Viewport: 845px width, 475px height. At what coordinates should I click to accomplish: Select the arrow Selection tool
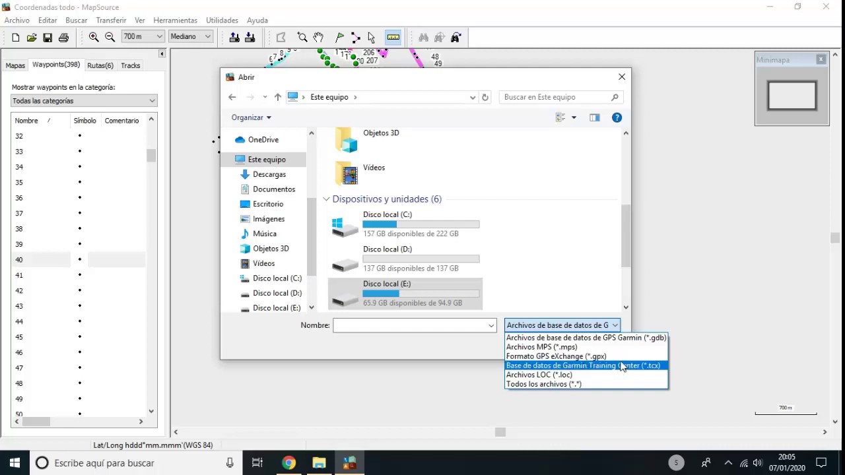click(372, 38)
